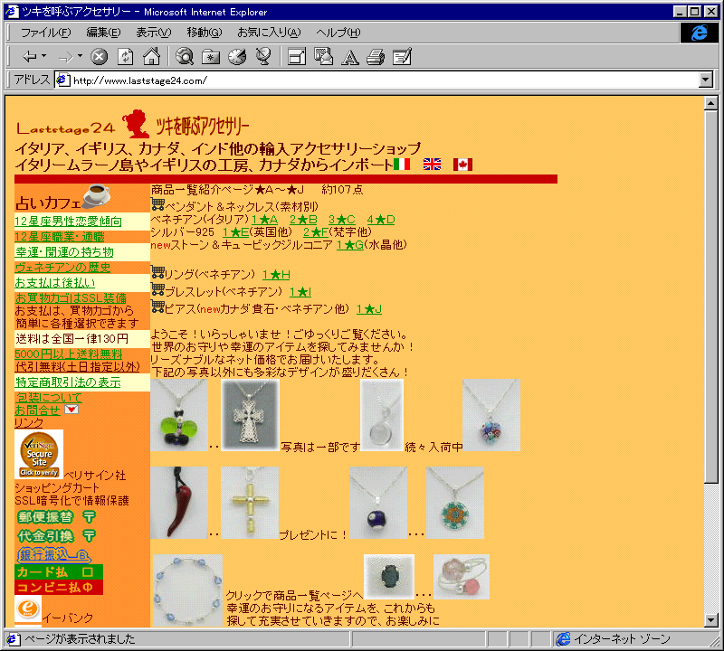Follow the 幸運・開運の持ち物 link
This screenshot has width=724, height=651.
[64, 252]
